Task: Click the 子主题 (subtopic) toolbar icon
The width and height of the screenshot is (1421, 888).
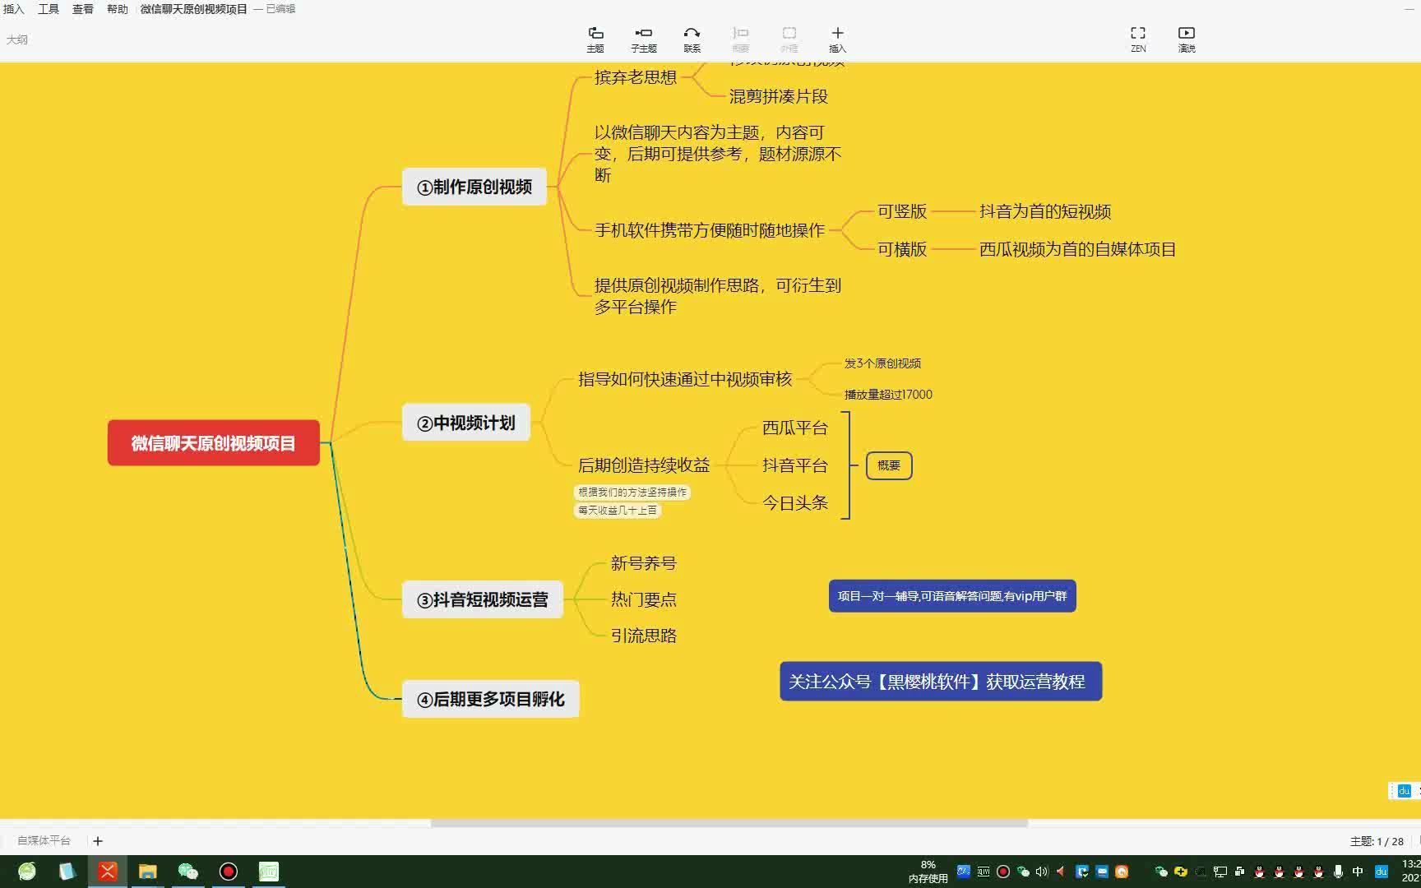Action: [644, 39]
